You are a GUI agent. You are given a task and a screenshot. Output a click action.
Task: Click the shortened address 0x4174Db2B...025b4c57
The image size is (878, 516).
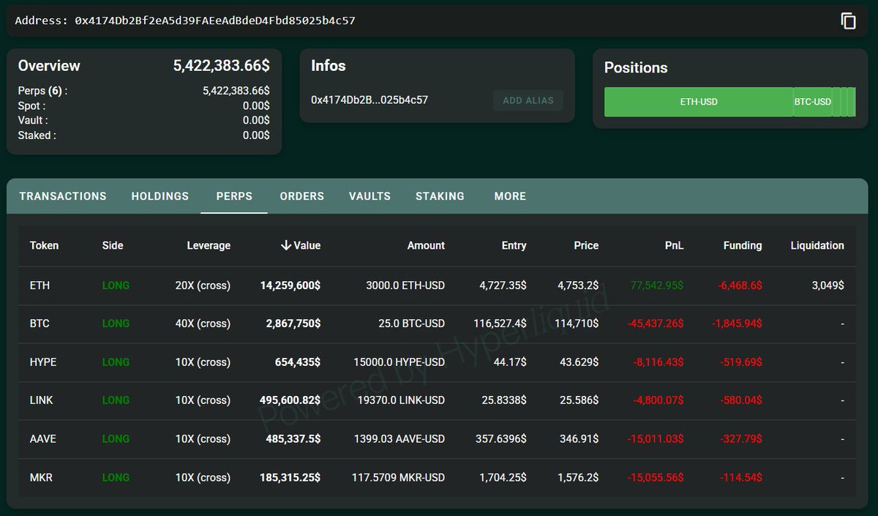369,100
